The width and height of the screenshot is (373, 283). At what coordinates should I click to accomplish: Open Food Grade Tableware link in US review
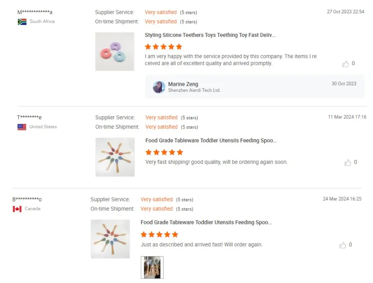pos(211,140)
